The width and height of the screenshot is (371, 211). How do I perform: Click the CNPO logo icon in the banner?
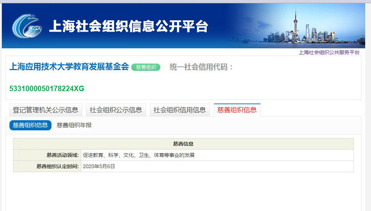pyautogui.click(x=27, y=26)
